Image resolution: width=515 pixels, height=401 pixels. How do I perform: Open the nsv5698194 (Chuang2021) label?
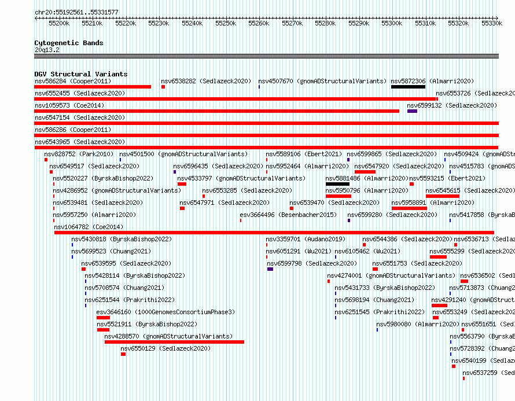tap(374, 300)
